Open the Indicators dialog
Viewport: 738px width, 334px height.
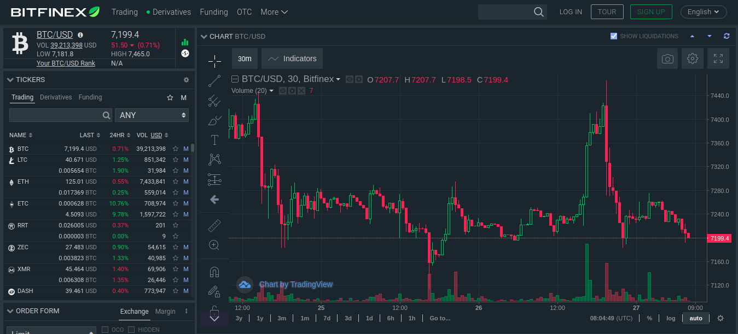tap(292, 58)
